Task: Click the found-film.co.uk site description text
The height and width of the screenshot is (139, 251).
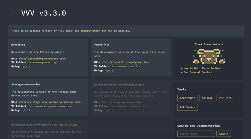Action: [130, 54]
